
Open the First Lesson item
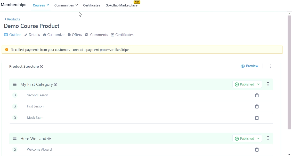tap(35, 106)
